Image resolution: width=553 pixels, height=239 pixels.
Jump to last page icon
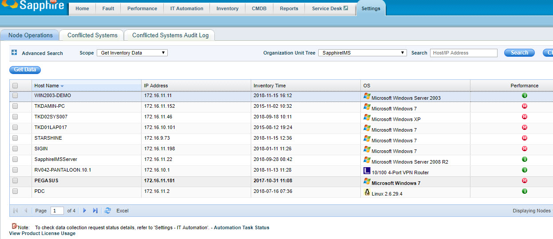pyautogui.click(x=95, y=211)
